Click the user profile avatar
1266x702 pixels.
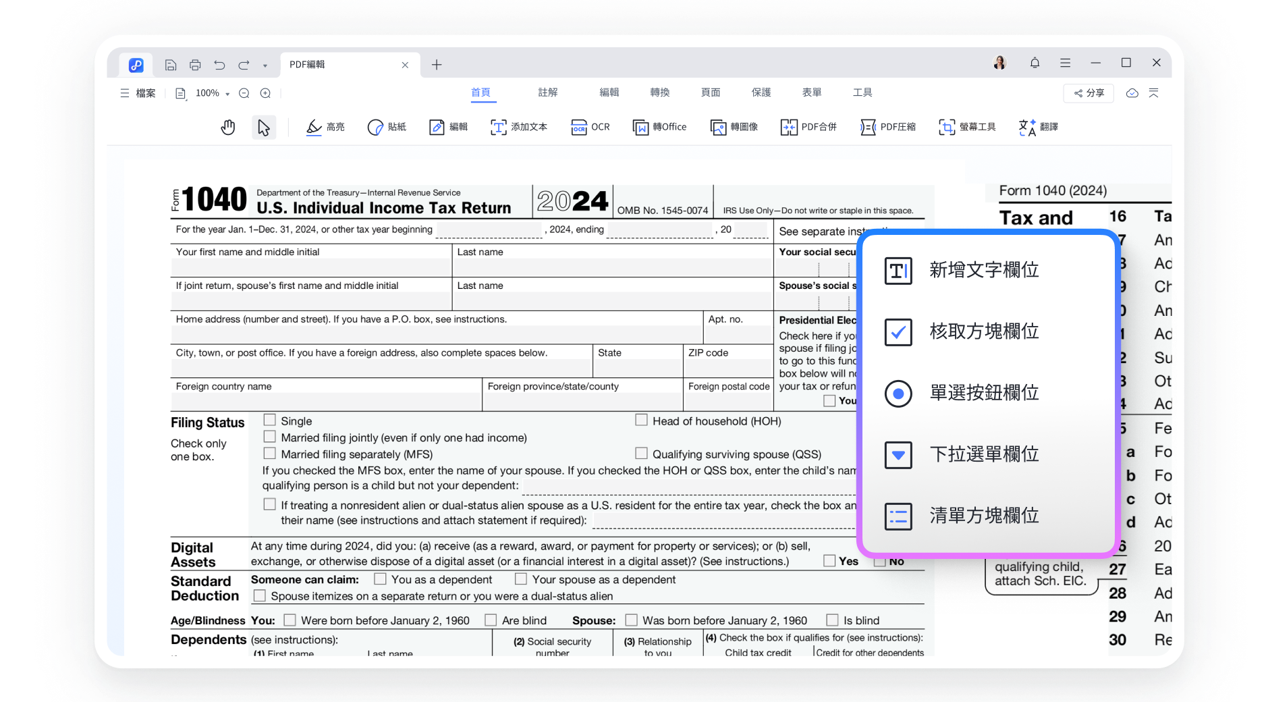999,62
